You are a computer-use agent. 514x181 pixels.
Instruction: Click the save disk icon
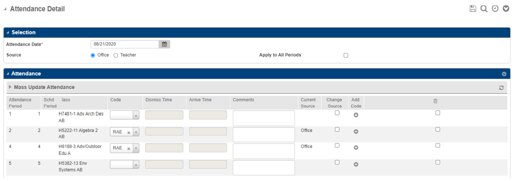pos(473,9)
